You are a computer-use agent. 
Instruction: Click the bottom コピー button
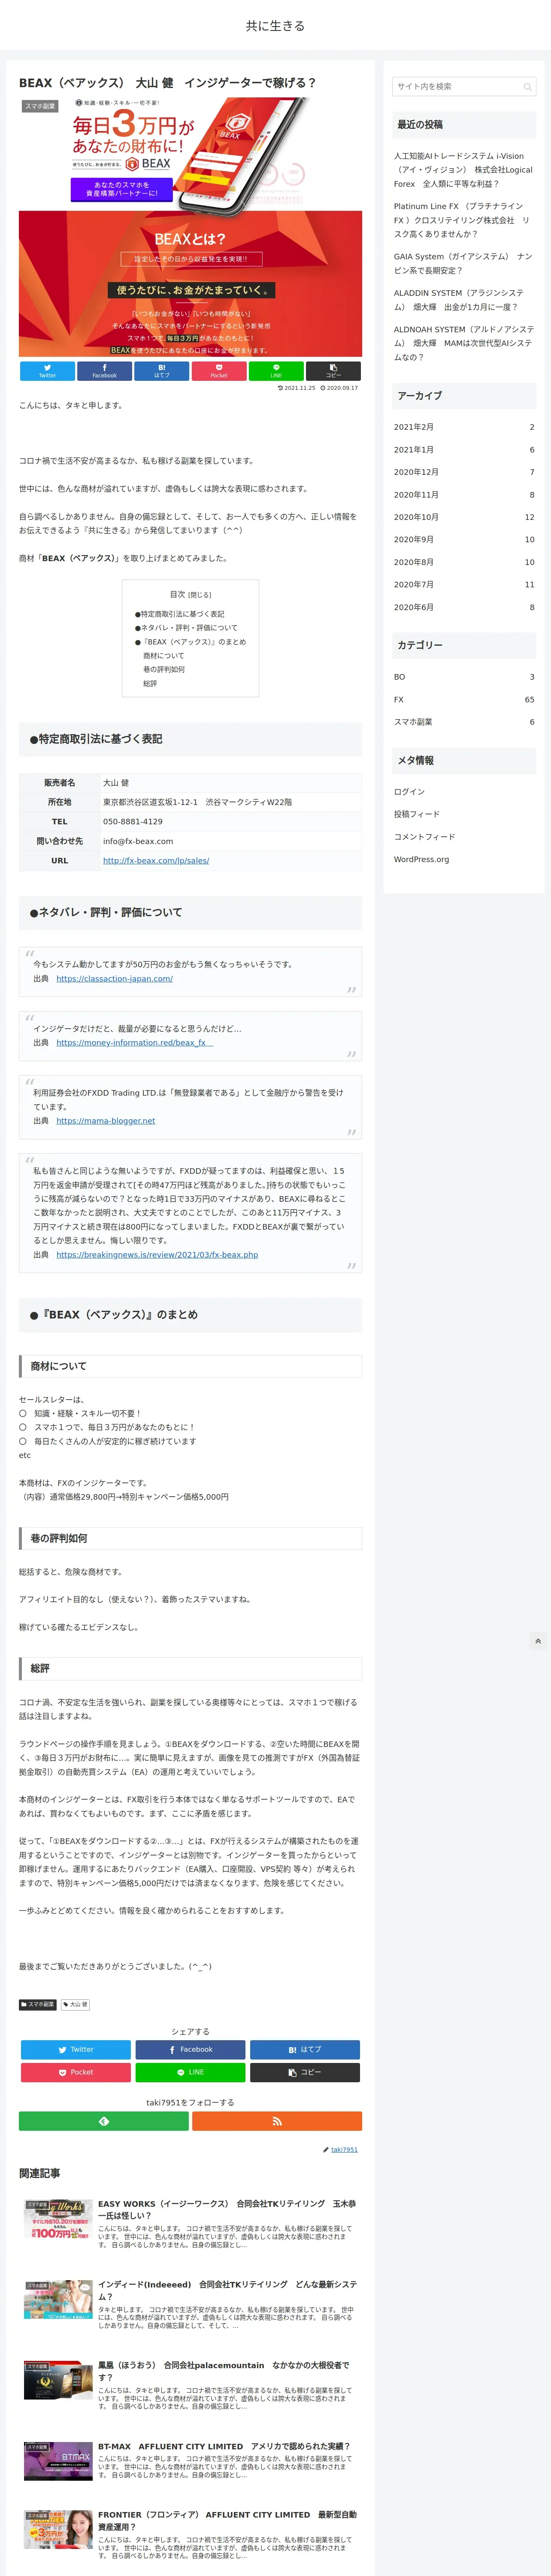[x=305, y=2072]
